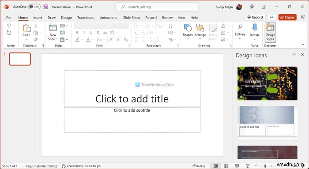Switch to Slide Sorter view
Viewport: 309px width, 169px height.
tap(226, 166)
